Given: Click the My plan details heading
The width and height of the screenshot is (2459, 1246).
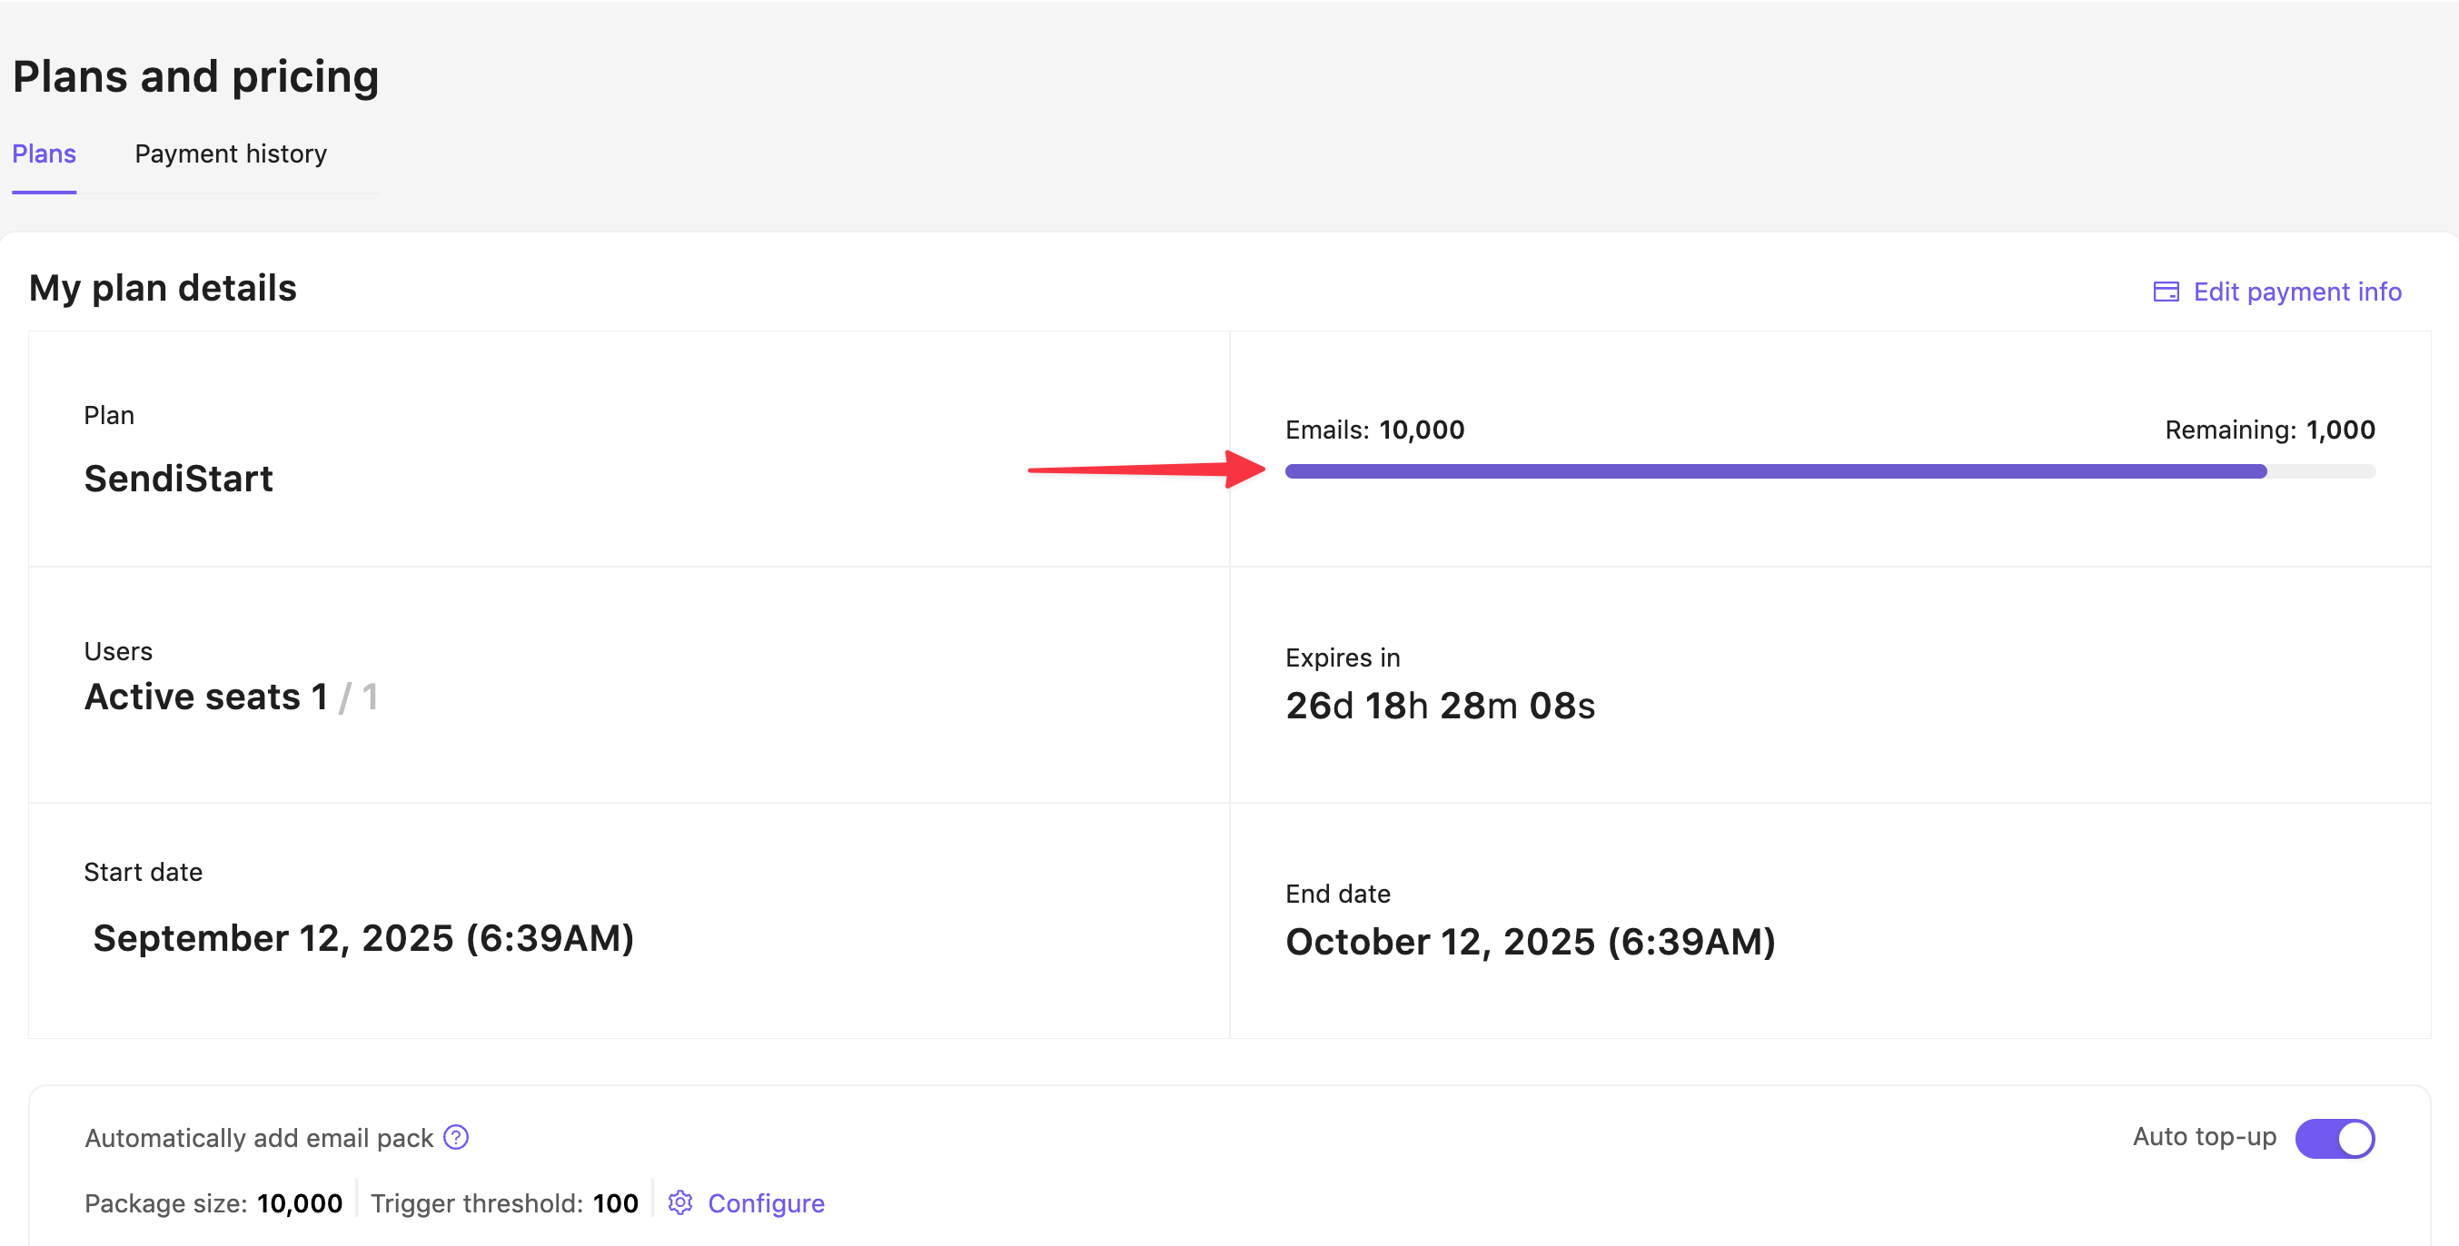Looking at the screenshot, I should [163, 288].
